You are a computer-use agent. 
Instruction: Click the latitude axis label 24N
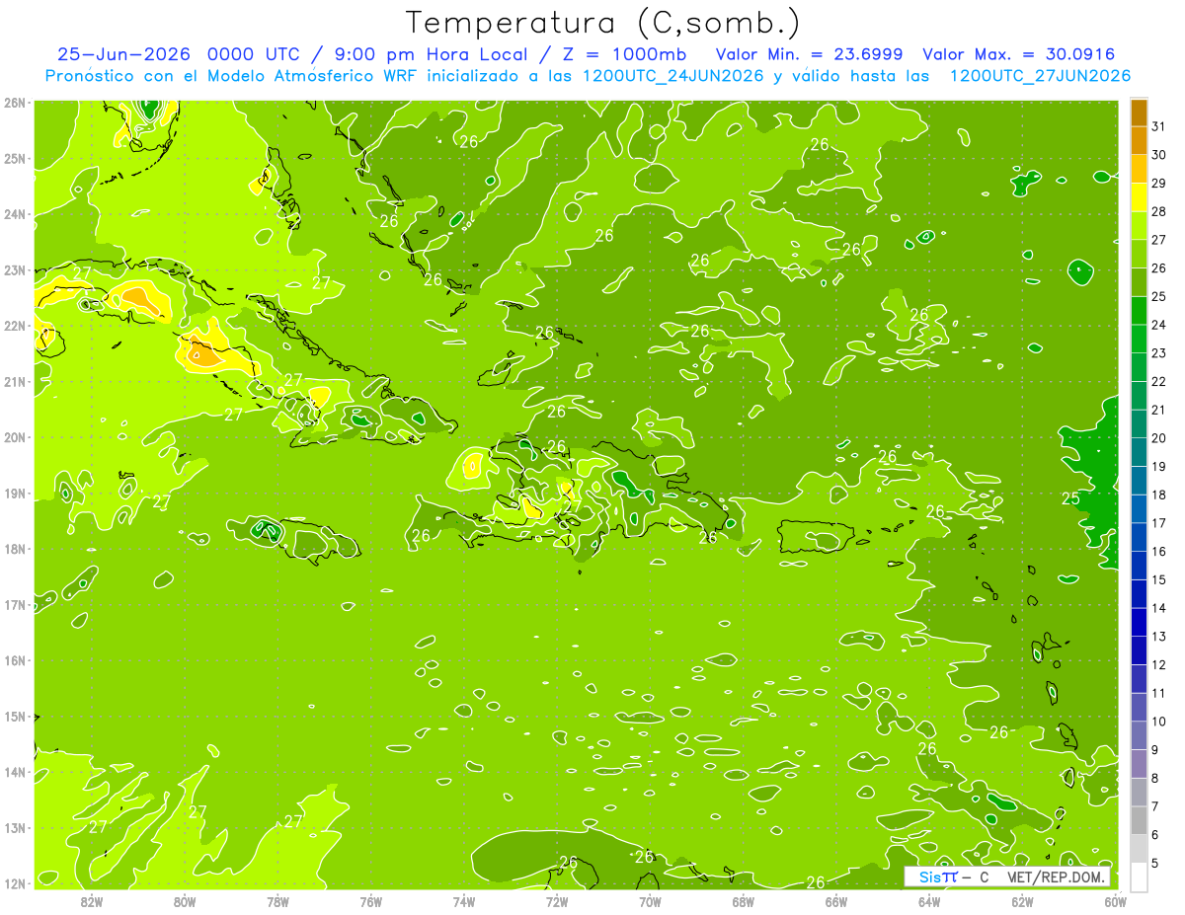15,214
